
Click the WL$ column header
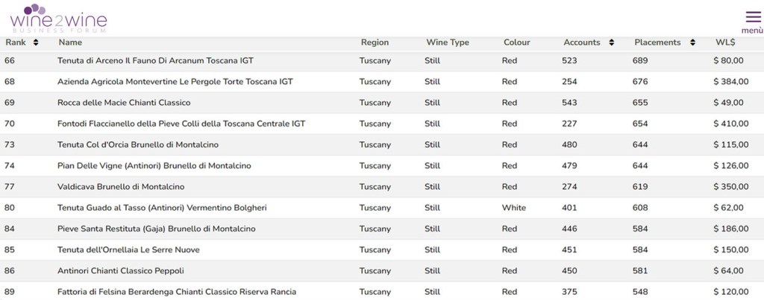725,42
